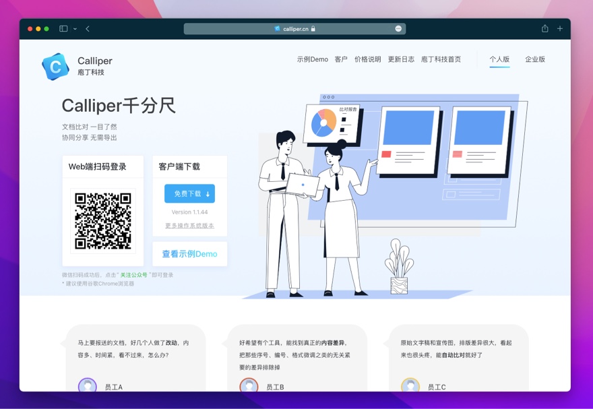Open the 更新日志 nav item
This screenshot has width=593, height=409.
[401, 59]
